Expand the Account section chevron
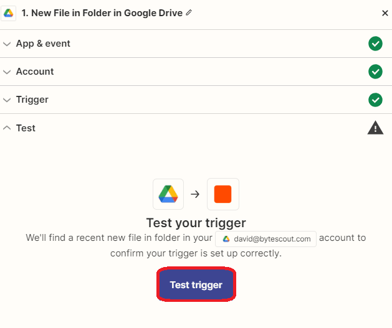Screen dimensions: 392x328 (7, 72)
